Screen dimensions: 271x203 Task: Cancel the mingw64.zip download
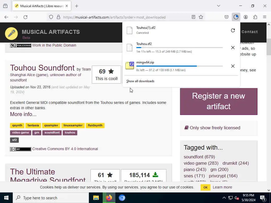tap(233, 66)
